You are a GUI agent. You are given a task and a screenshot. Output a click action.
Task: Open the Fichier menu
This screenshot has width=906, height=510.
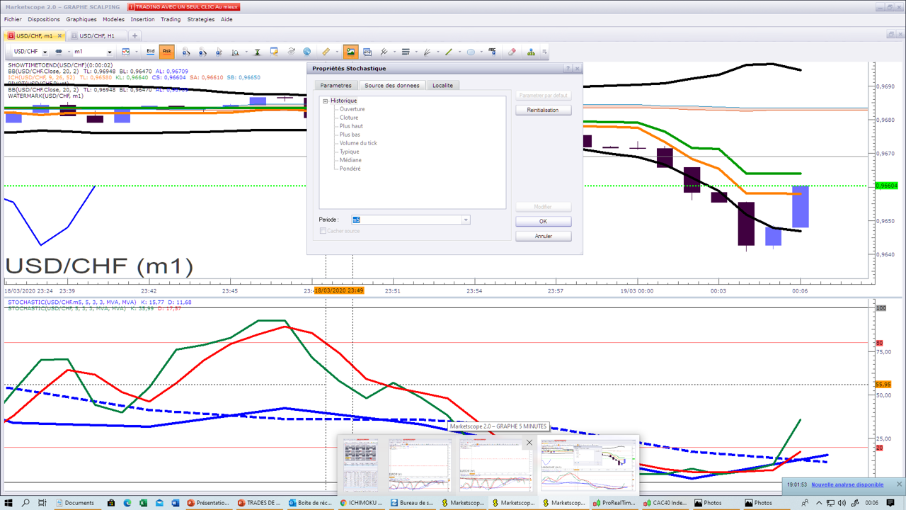13,19
